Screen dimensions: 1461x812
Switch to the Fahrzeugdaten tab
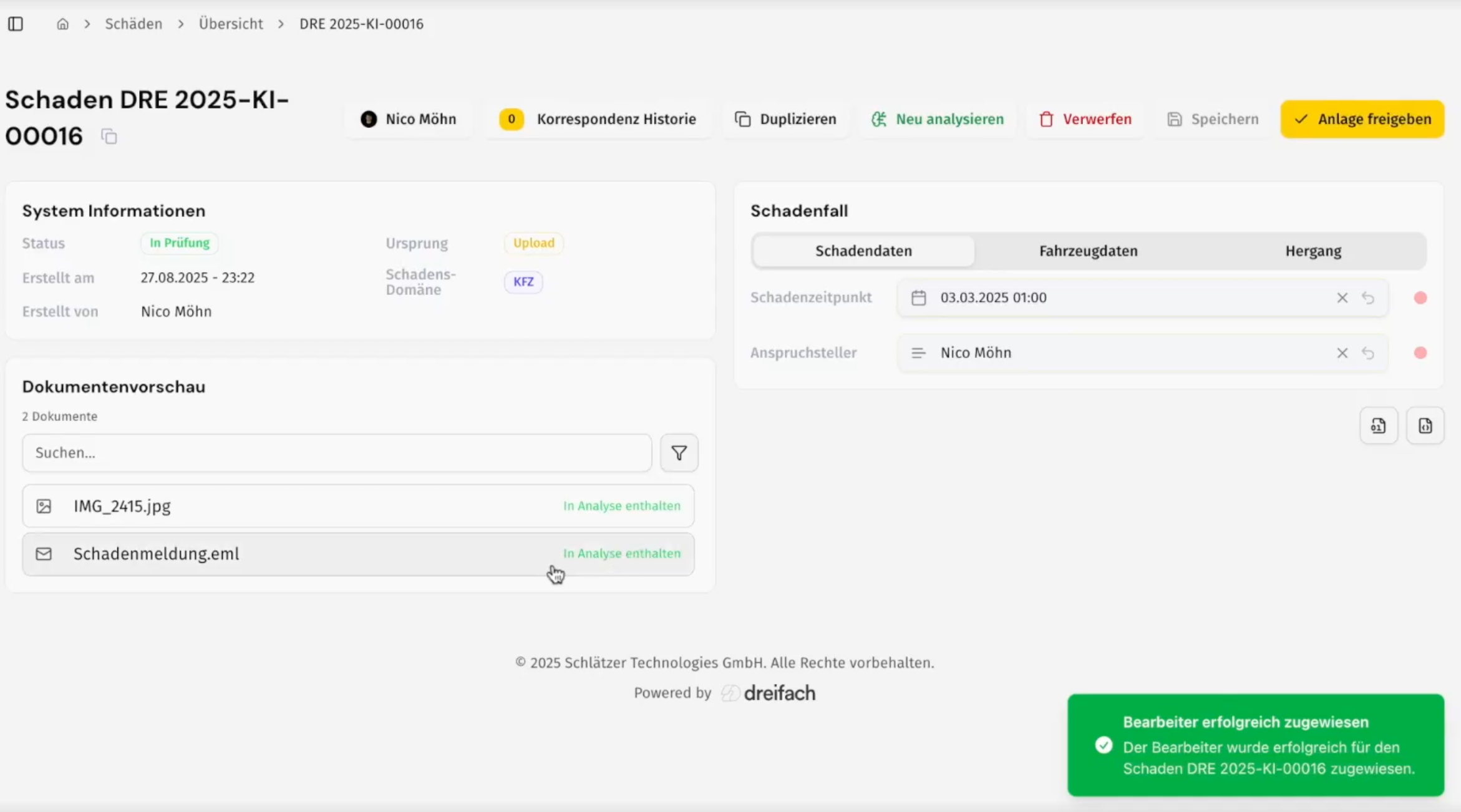[x=1088, y=251]
